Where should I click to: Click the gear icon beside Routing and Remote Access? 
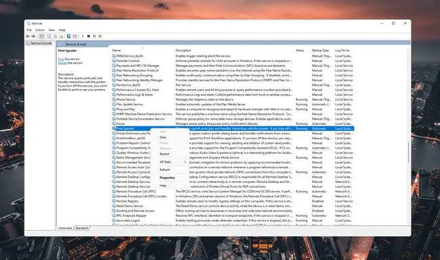(114, 211)
